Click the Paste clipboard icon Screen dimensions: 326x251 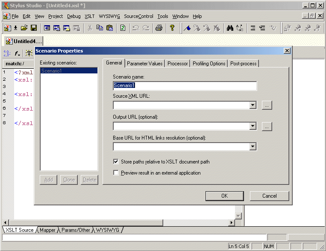(x=110, y=28)
